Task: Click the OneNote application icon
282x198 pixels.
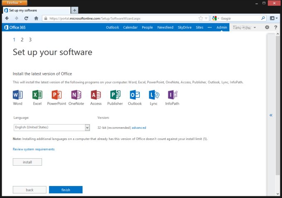Action: pos(76,94)
